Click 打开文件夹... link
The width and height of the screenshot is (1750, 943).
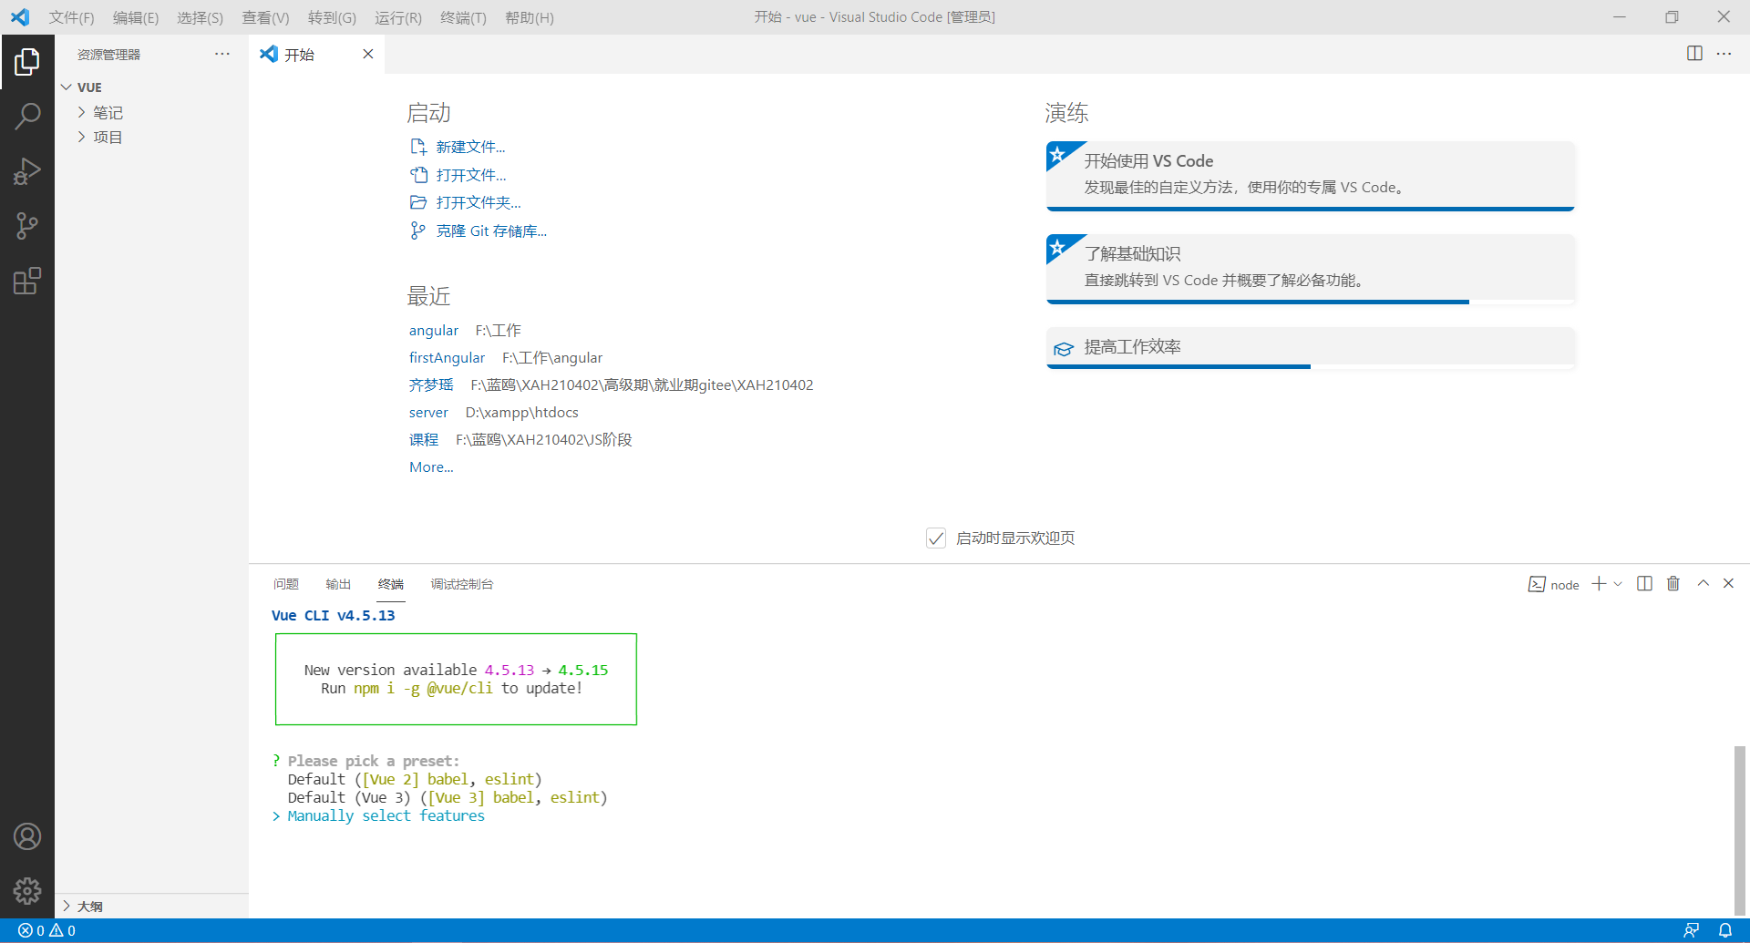[479, 202]
